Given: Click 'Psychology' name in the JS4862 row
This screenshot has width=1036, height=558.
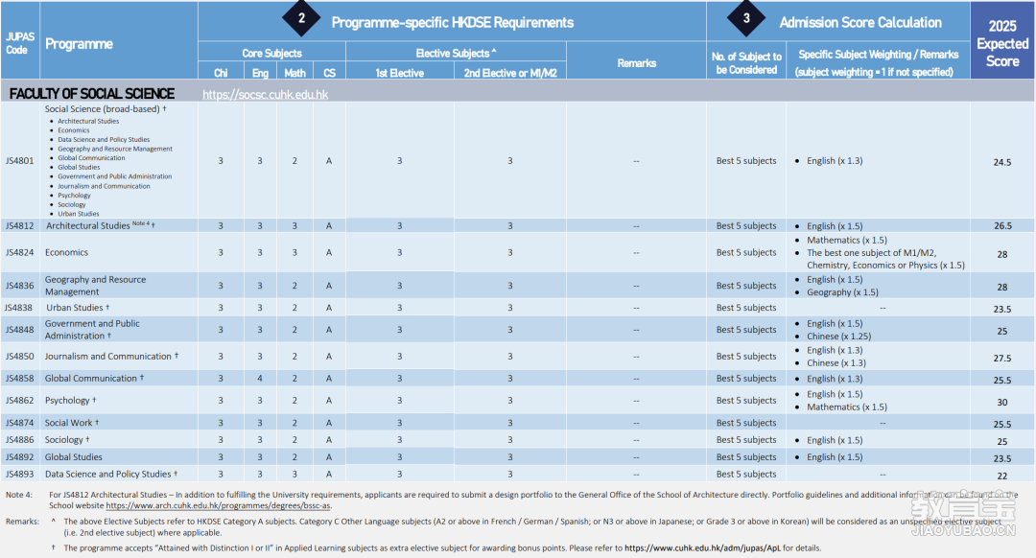Looking at the screenshot, I should [x=67, y=400].
